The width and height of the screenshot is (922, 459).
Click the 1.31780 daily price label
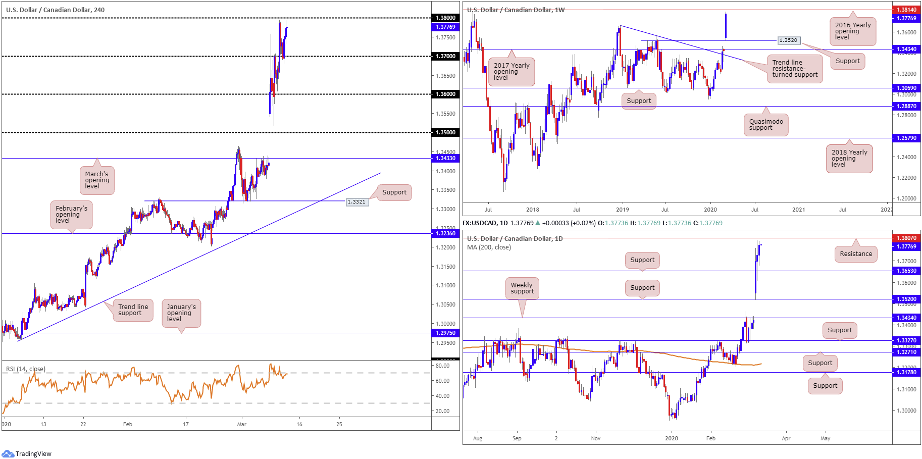(x=906, y=372)
